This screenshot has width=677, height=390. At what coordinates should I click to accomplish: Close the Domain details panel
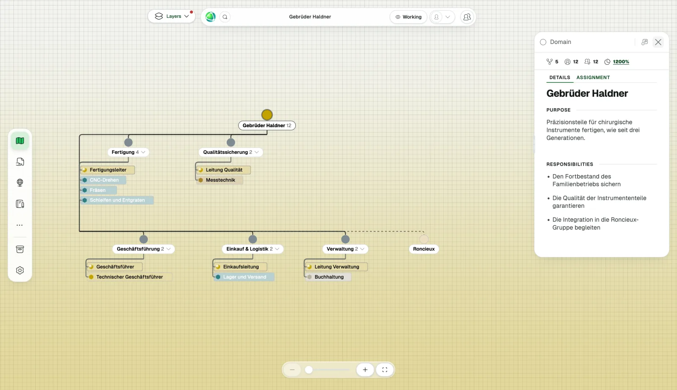[x=658, y=42]
